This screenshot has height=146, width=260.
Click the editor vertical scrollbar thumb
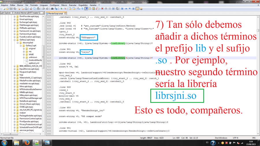pos(258,31)
